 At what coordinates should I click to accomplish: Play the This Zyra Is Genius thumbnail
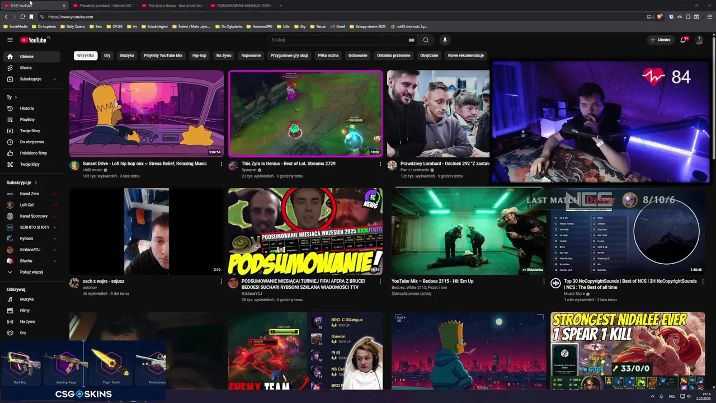tap(305, 114)
